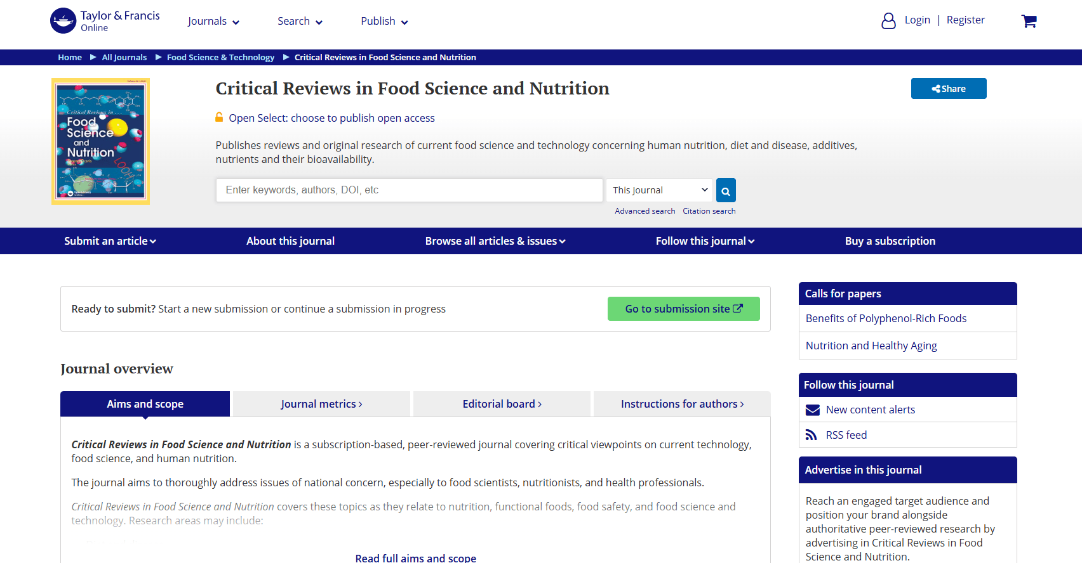Click the journal cover thumbnail
1082x563 pixels.
[x=100, y=141]
